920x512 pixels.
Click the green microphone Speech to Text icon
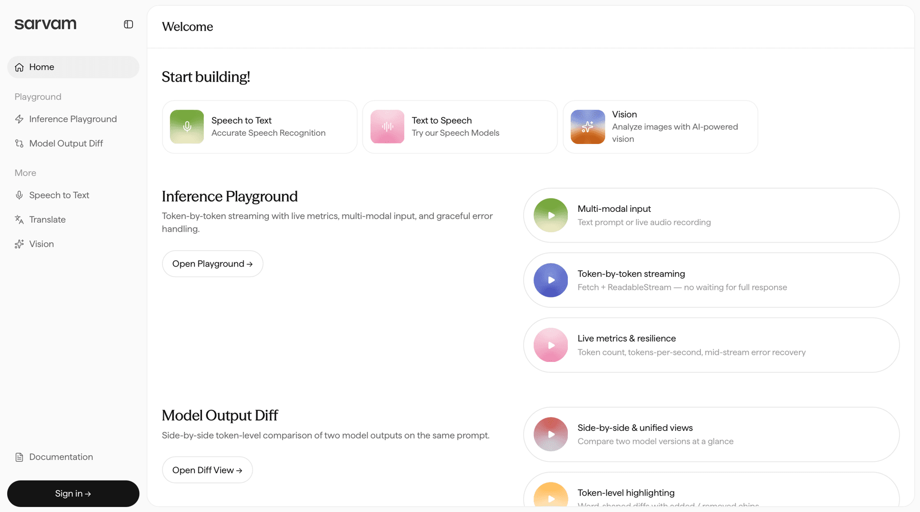(x=187, y=127)
